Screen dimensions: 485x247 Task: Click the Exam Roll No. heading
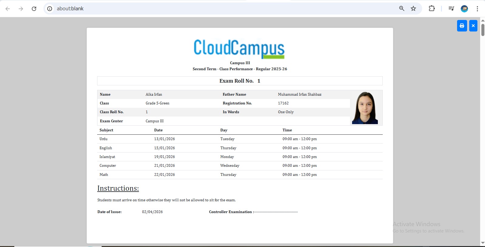pos(240,81)
